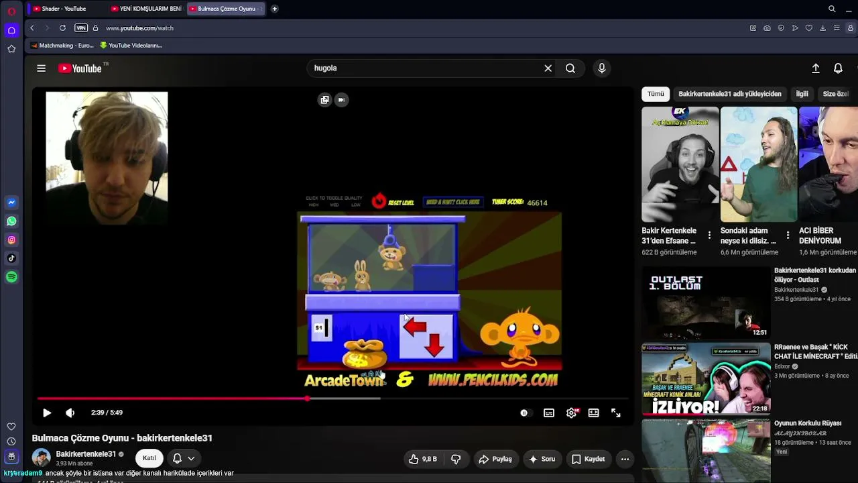The image size is (858, 483).
Task: Save video with Kaydet button
Action: 589,459
